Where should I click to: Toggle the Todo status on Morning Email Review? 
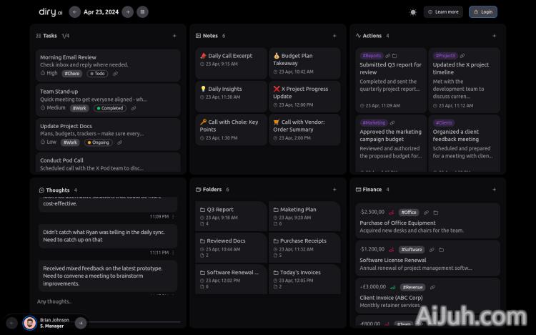click(97, 74)
